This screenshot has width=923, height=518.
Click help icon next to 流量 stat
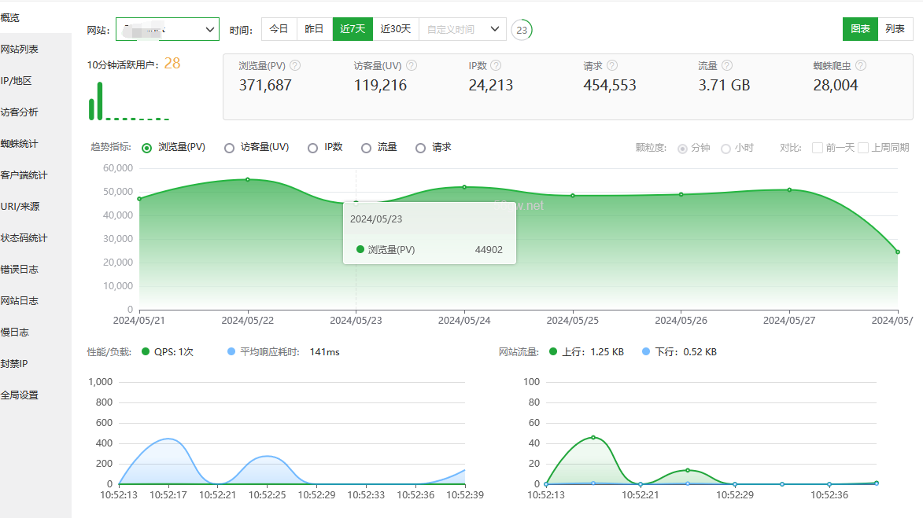[x=727, y=66]
